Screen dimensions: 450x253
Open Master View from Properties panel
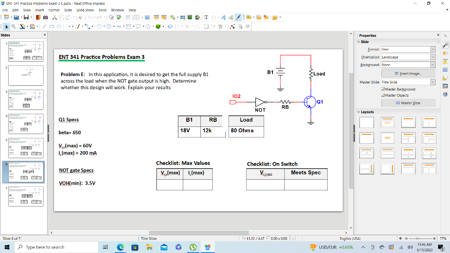click(408, 102)
